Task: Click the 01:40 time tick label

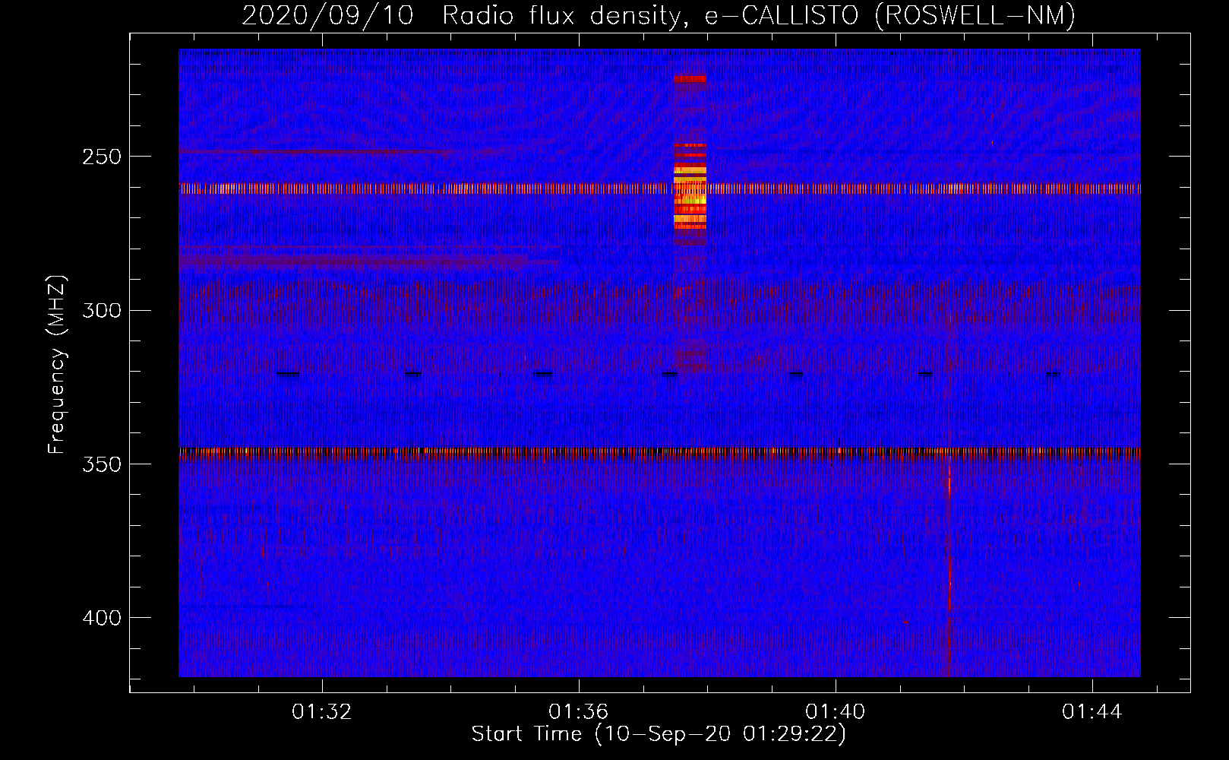Action: (x=836, y=711)
